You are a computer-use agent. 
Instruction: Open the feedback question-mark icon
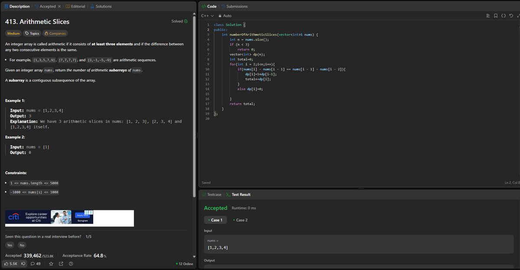71,264
